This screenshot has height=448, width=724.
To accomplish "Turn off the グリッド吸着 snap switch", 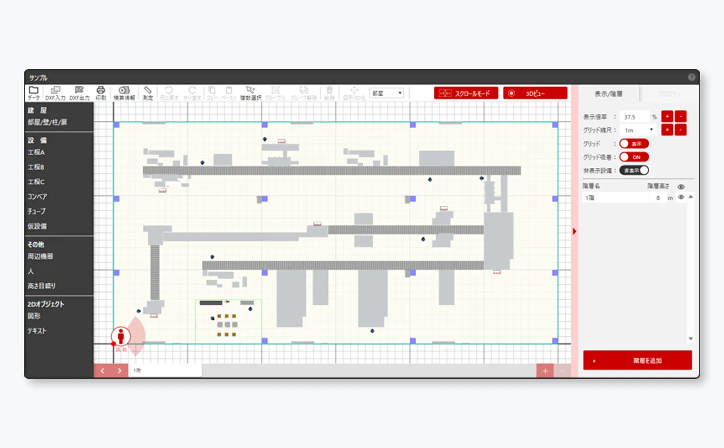I will click(x=634, y=157).
